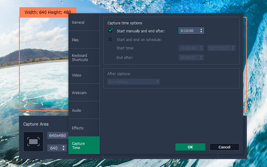Screen dimensions: 267x167
Task: Click the Start time stepper arrows
Action: (x=202, y=48)
